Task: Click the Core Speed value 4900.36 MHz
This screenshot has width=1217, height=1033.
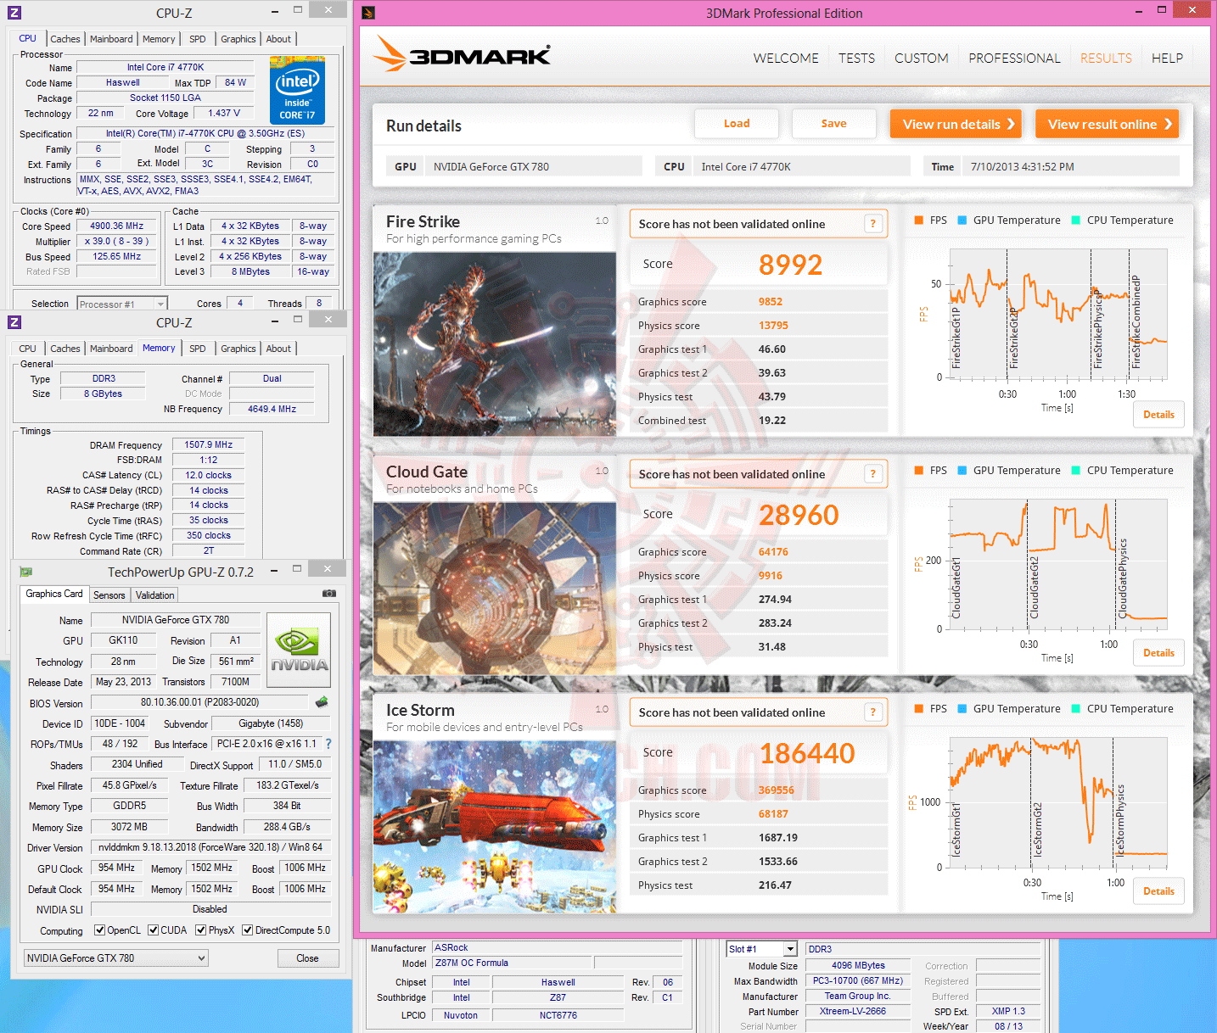Action: (x=117, y=226)
